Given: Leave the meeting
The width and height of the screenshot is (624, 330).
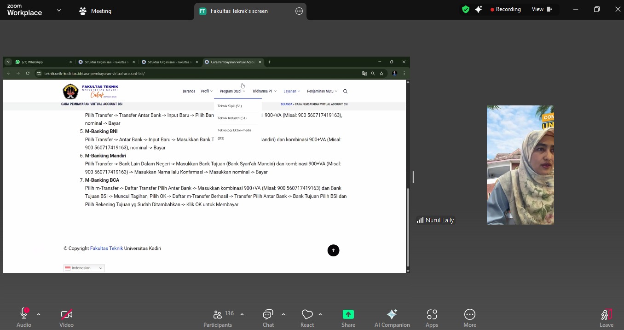Looking at the screenshot, I should [x=606, y=318].
